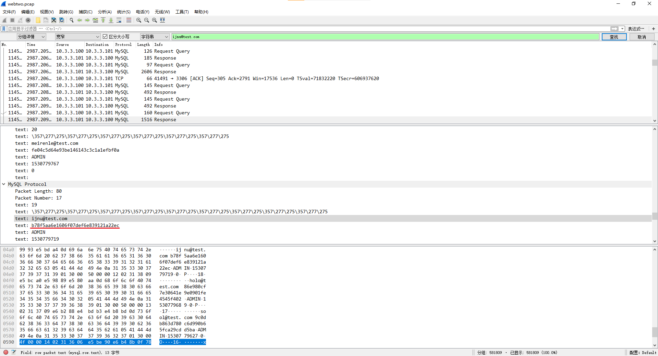Toggle auto-scroll during live capture icon
Image resolution: width=658 pixels, height=356 pixels.
coord(119,20)
